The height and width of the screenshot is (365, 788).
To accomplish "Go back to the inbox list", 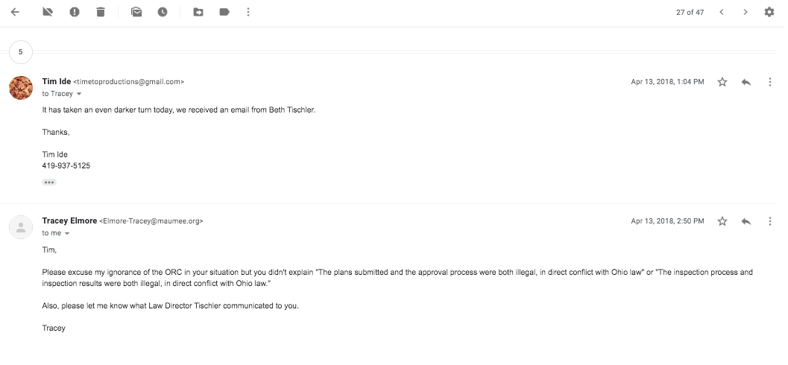I will click(15, 12).
